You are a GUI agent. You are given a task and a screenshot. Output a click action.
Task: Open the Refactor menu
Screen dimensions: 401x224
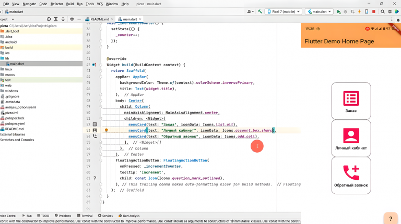click(x=56, y=4)
